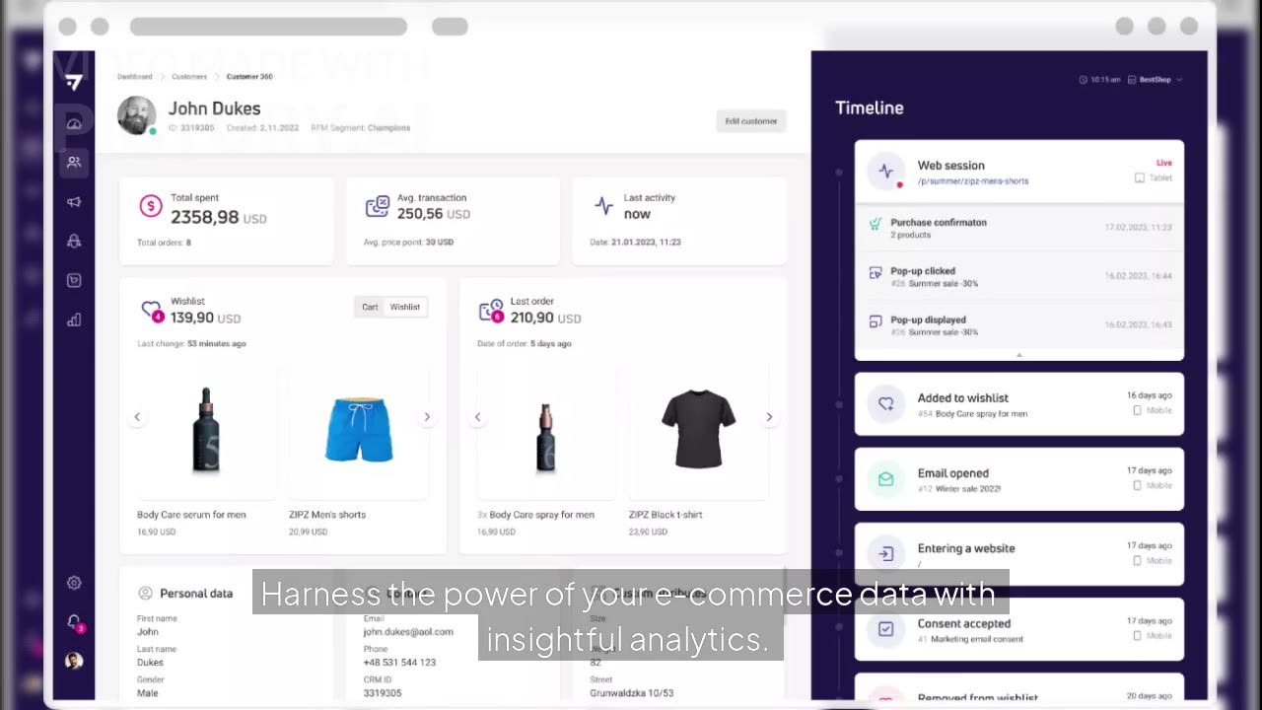Viewport: 1262px width, 710px height.
Task: Click the Consent accepted checkbox icon
Action: click(x=886, y=629)
